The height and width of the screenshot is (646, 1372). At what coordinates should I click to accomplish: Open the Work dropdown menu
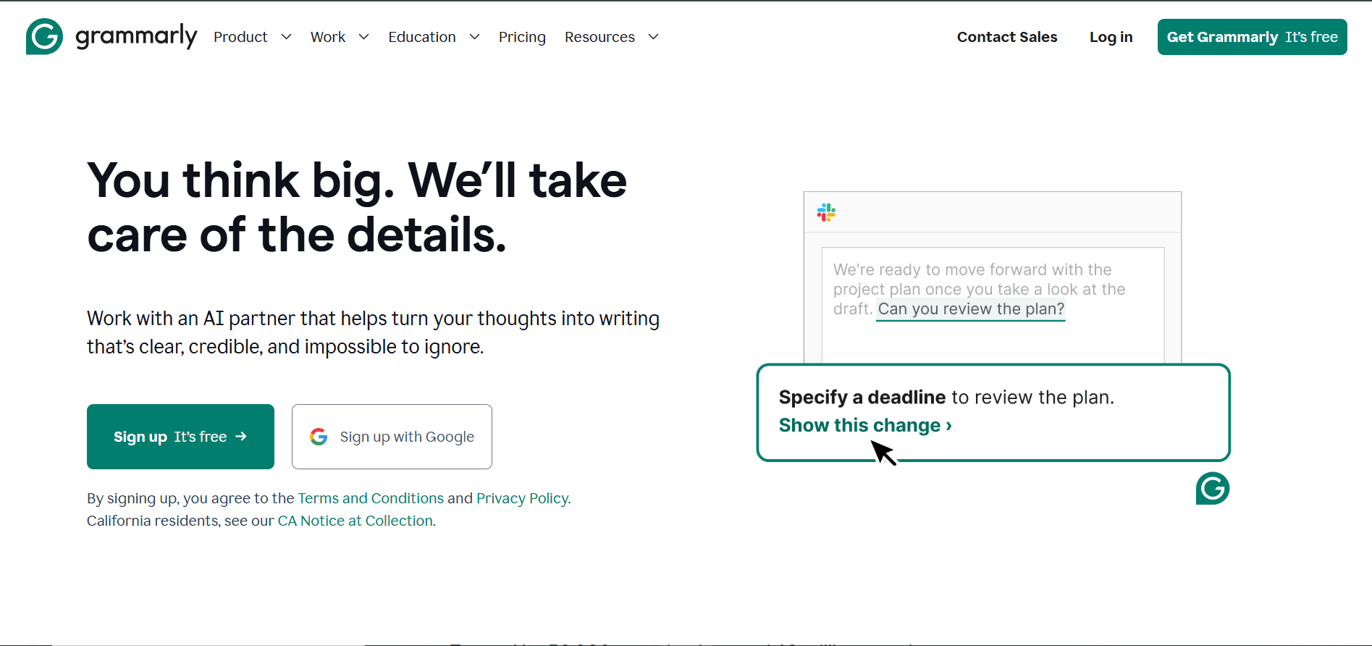[x=339, y=36]
